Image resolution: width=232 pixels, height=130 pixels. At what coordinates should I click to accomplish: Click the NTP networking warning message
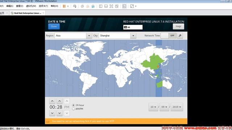click(x=83, y=121)
